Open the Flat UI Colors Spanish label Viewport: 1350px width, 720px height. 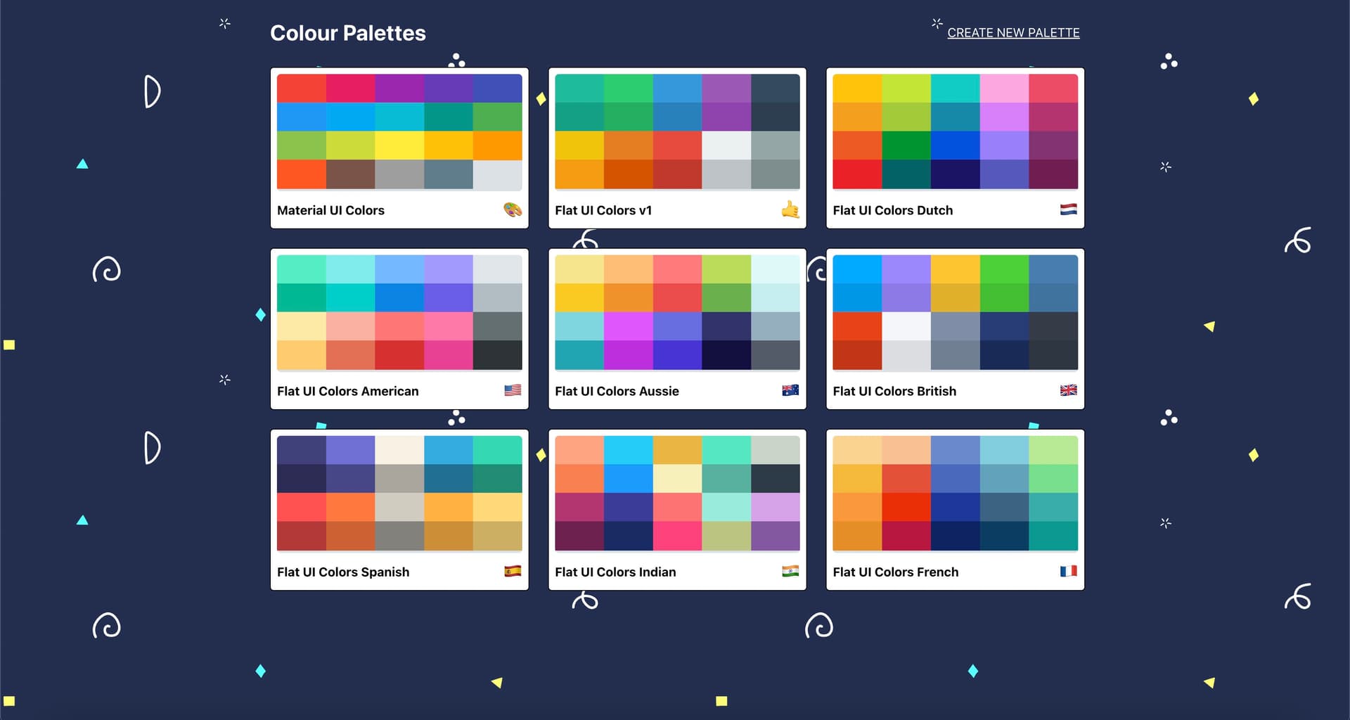point(343,572)
